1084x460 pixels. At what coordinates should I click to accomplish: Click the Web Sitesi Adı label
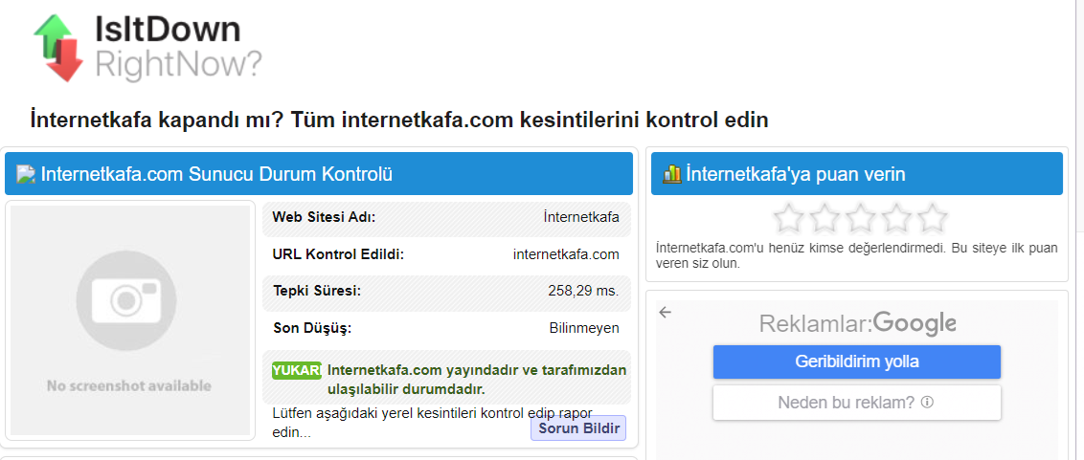(324, 217)
